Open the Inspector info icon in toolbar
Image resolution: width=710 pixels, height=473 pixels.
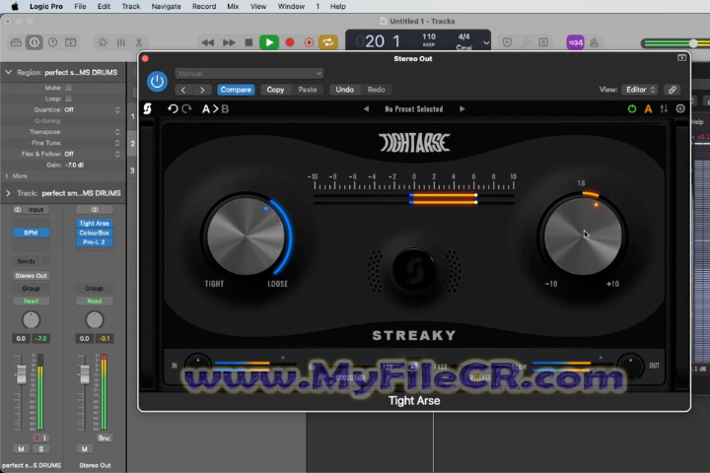click(35, 42)
